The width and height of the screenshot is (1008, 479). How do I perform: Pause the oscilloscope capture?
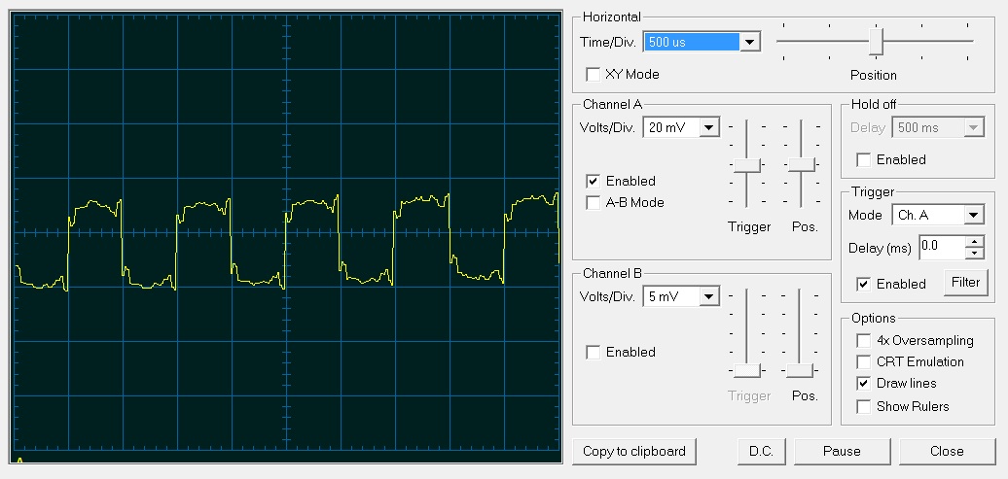[843, 452]
